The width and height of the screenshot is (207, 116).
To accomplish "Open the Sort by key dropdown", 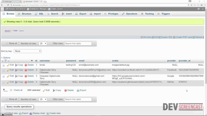I will (x=27, y=51).
